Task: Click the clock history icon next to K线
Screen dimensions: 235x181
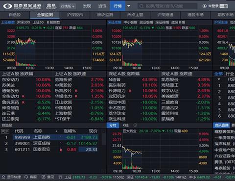Action: coord(135,125)
